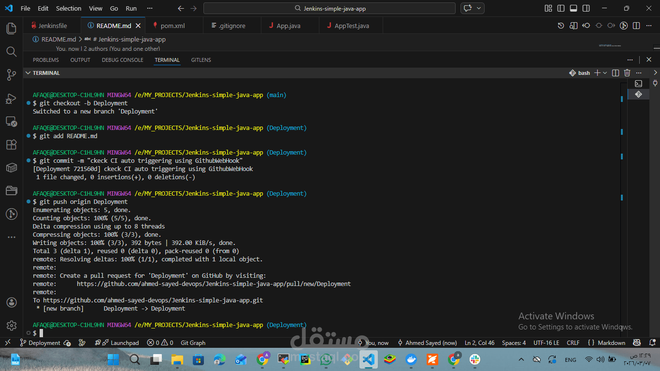660x371 pixels.
Task: Open Docker Desktop from the taskbar
Action: click(411, 359)
